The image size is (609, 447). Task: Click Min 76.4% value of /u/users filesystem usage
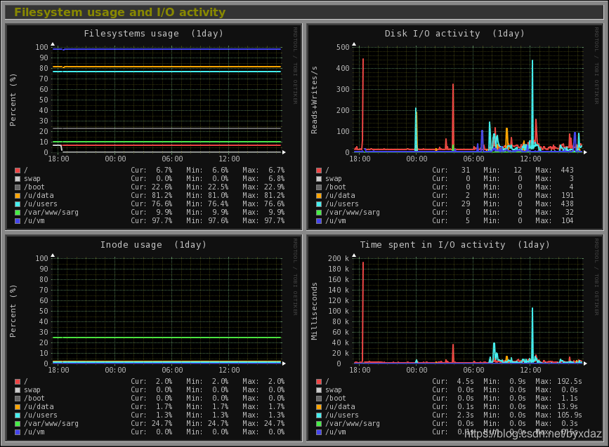[218, 204]
